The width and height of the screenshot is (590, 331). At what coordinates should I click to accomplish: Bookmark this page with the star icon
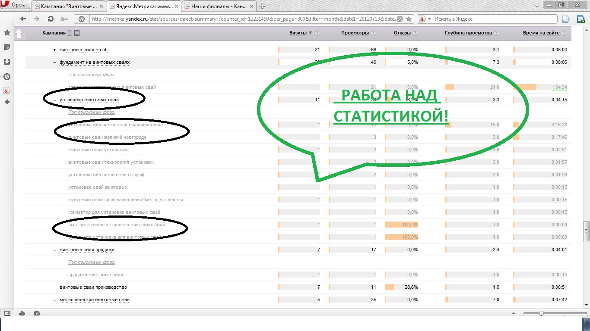coord(409,19)
